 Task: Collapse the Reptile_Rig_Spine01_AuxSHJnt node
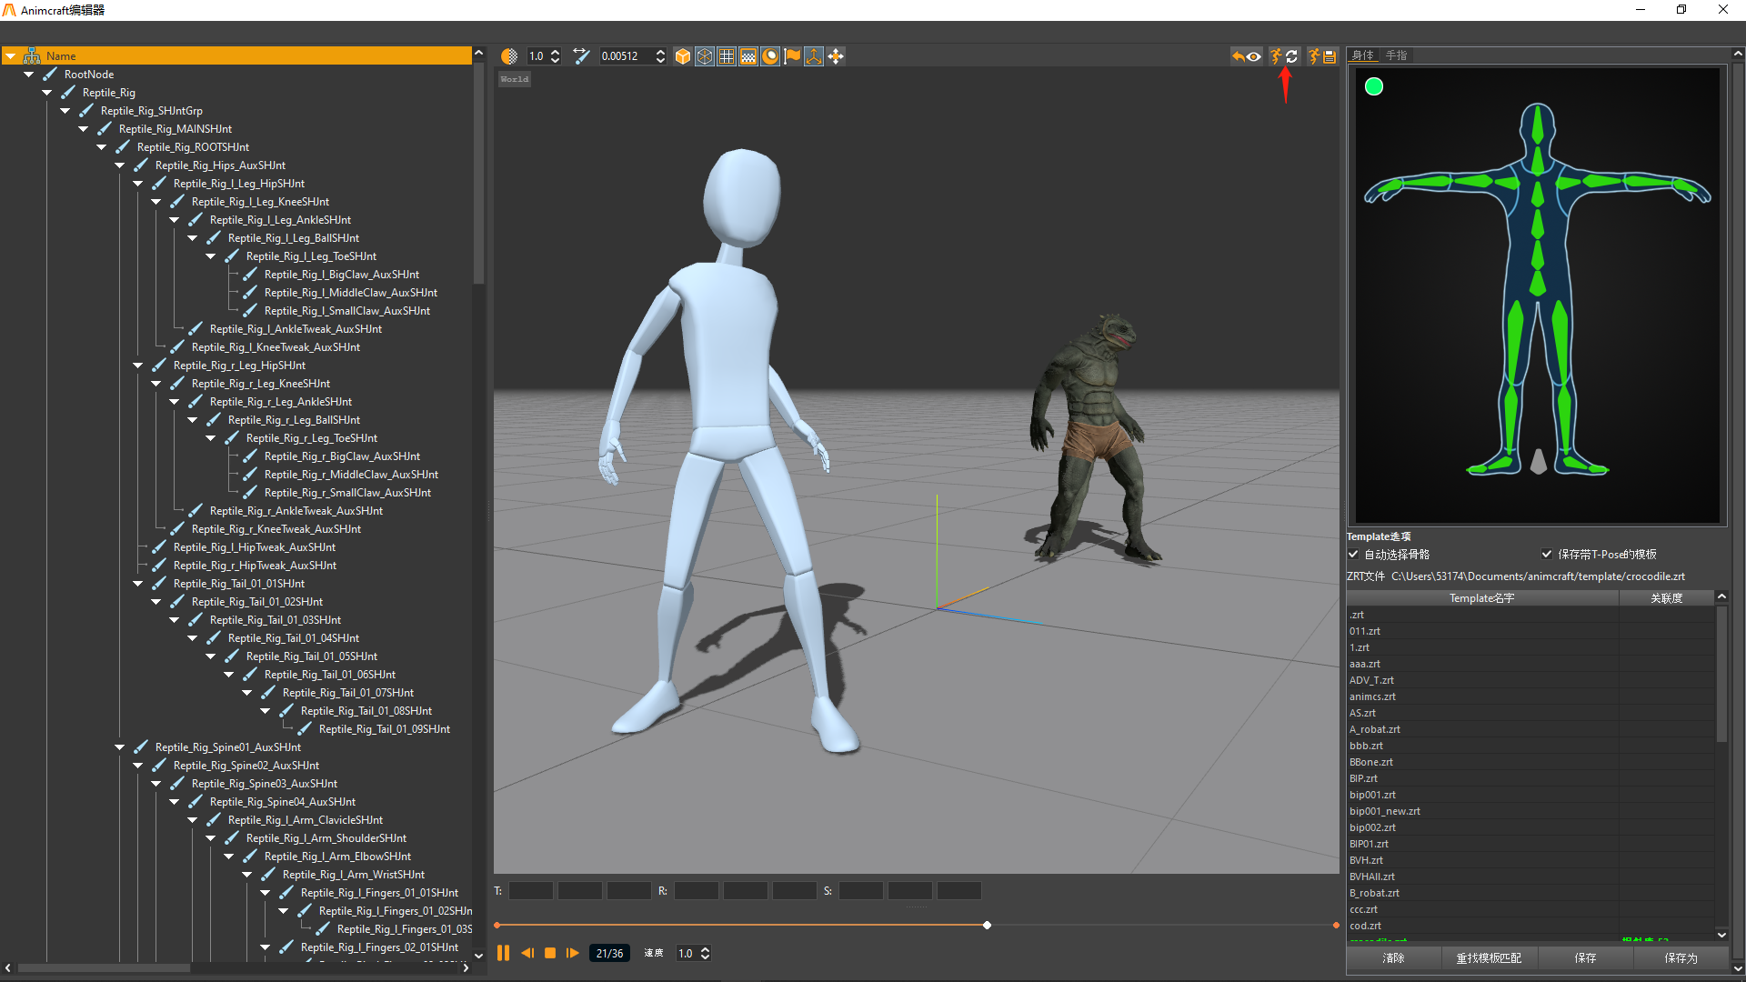pyautogui.click(x=120, y=747)
